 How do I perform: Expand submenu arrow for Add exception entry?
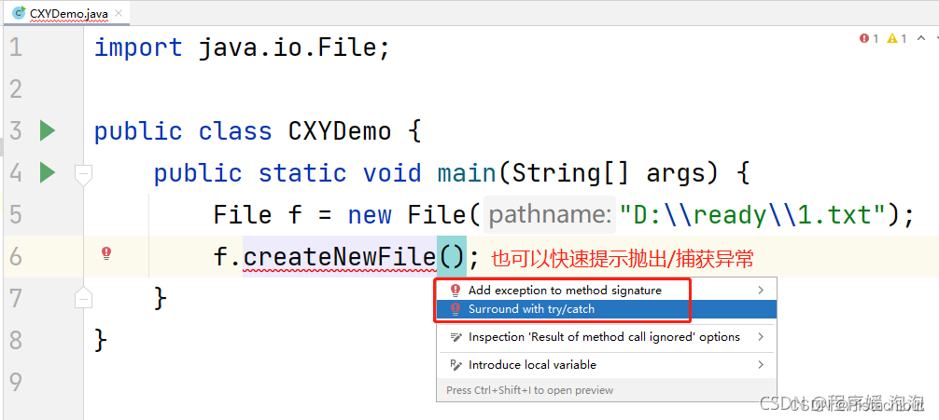point(761,291)
